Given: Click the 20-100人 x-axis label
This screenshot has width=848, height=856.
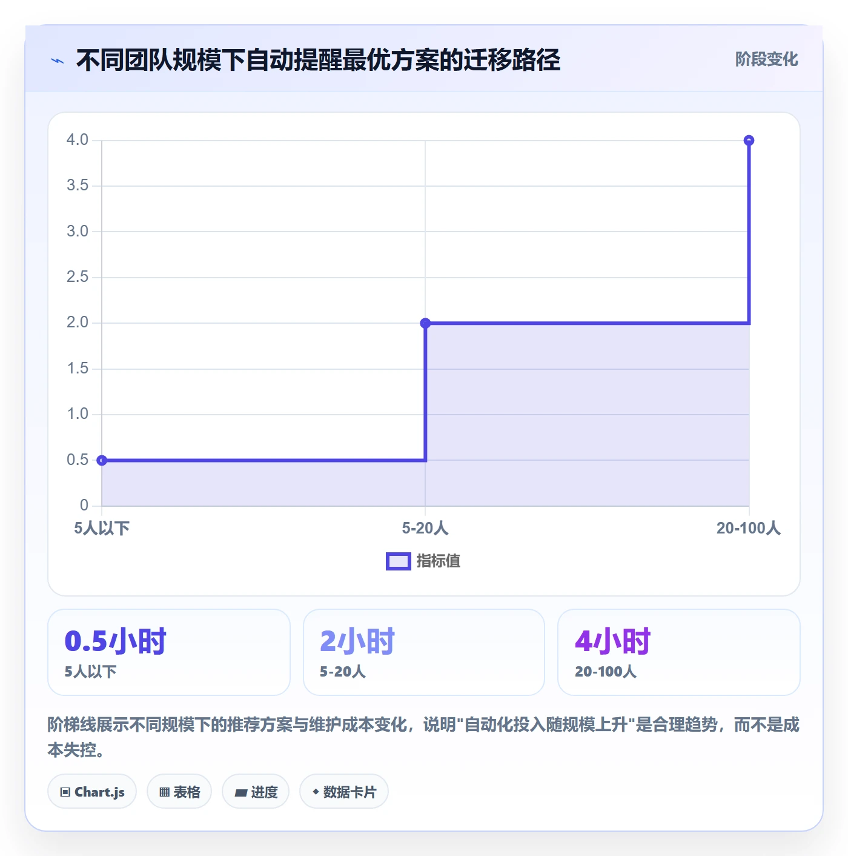Looking at the screenshot, I should [x=749, y=529].
